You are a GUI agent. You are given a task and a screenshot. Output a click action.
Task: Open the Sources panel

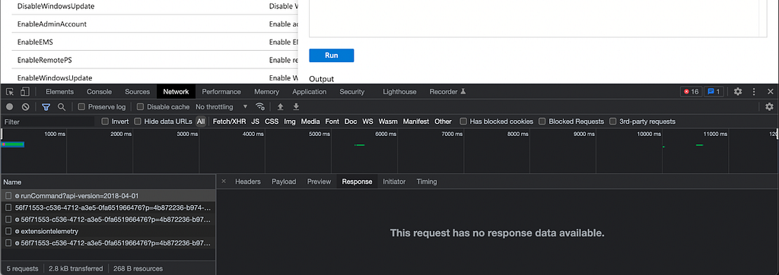pyautogui.click(x=137, y=92)
